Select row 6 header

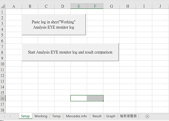tap(3, 41)
